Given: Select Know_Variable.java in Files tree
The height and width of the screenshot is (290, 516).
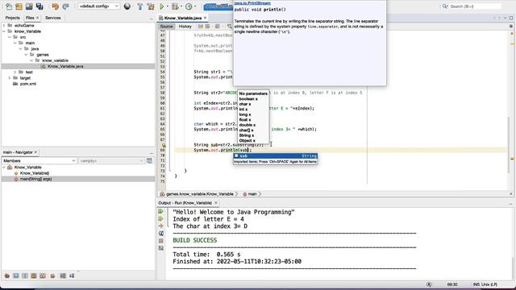Looking at the screenshot, I should pos(65,66).
